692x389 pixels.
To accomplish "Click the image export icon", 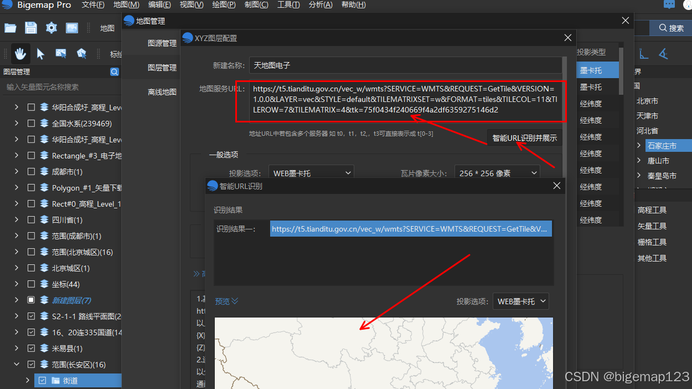I will tap(72, 28).
